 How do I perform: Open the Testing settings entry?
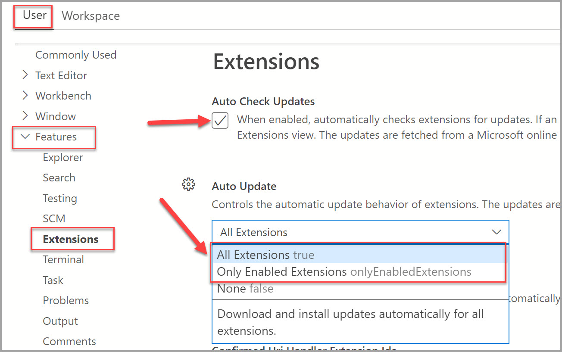pos(60,199)
